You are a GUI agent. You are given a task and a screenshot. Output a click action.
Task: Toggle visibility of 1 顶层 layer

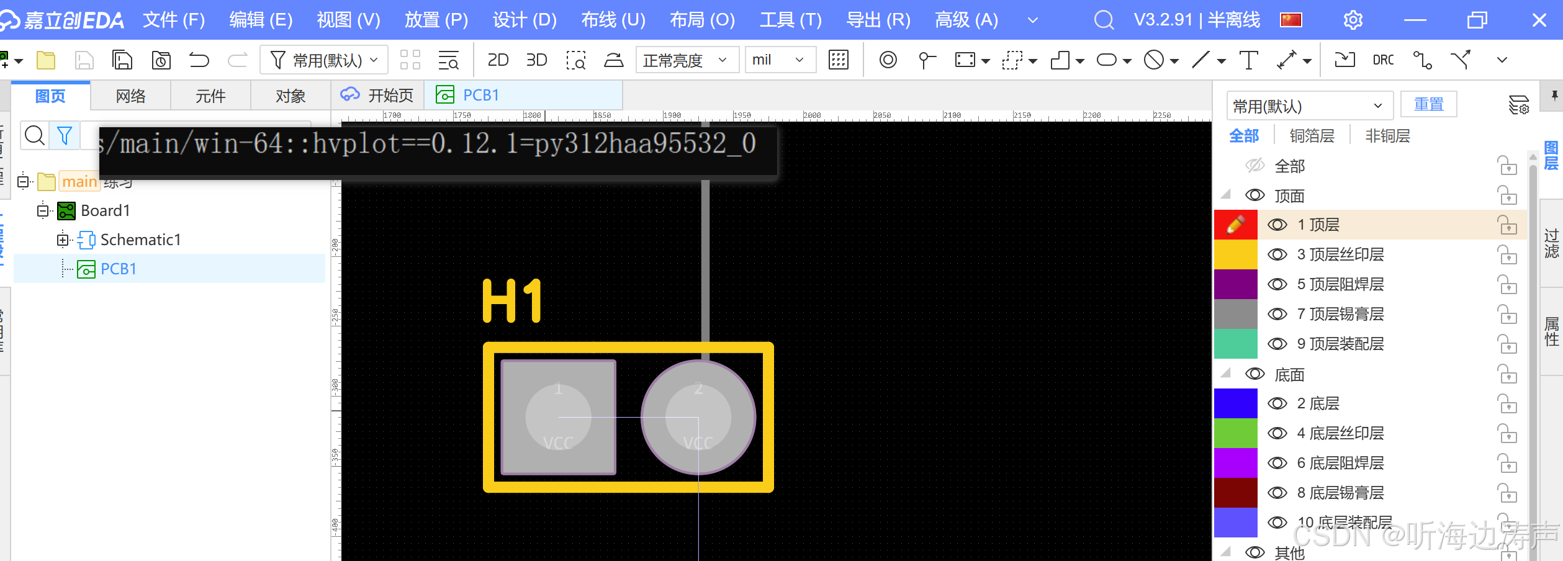point(1277,225)
